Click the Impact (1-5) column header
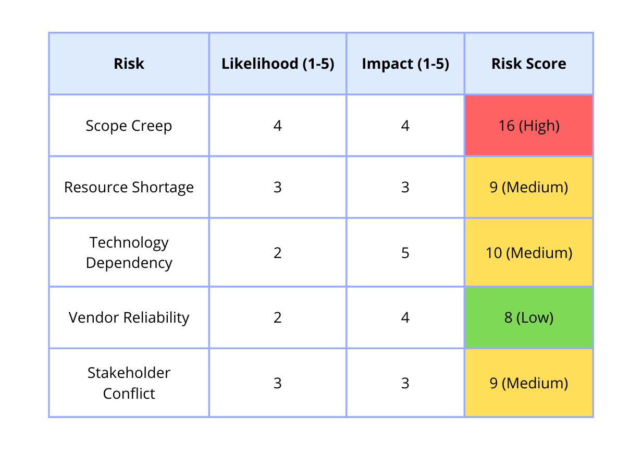 point(405,64)
